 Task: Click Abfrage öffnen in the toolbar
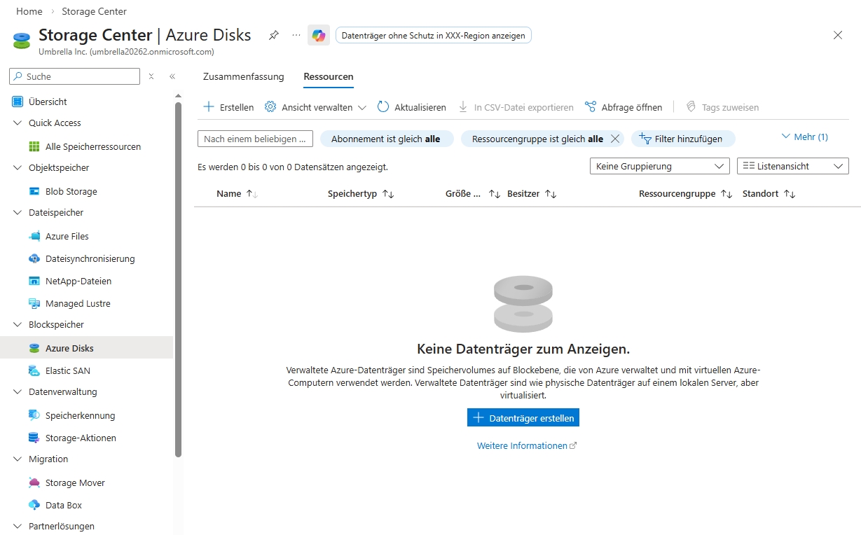coord(623,107)
